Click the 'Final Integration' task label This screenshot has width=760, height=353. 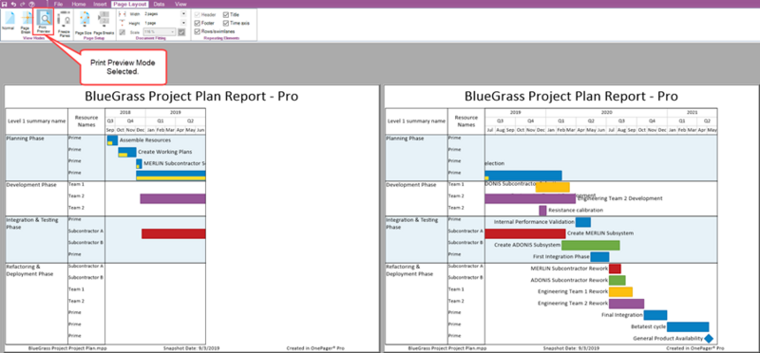[622, 315]
